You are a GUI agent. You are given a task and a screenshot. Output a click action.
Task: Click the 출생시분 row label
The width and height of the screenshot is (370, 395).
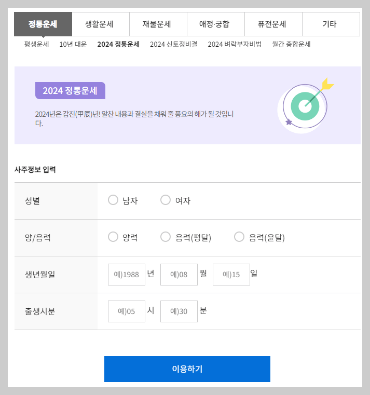click(40, 311)
